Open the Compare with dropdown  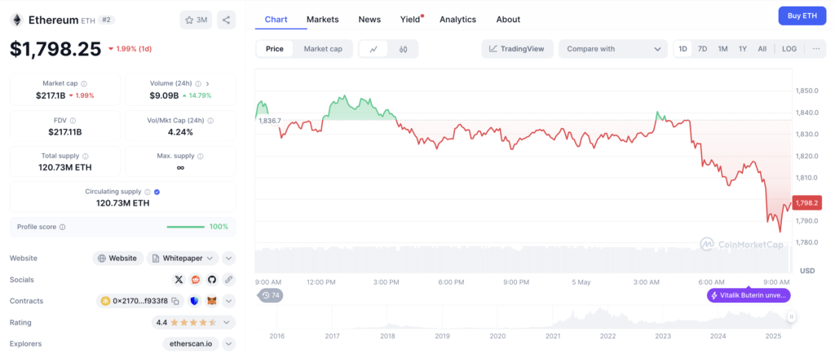coord(613,49)
